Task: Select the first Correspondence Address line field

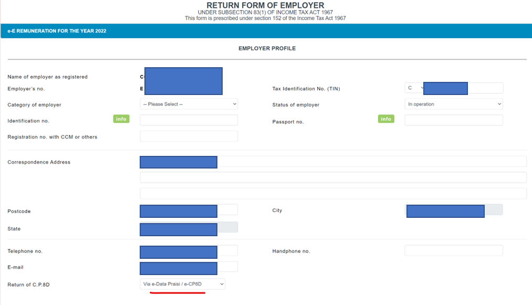Action: [x=333, y=162]
